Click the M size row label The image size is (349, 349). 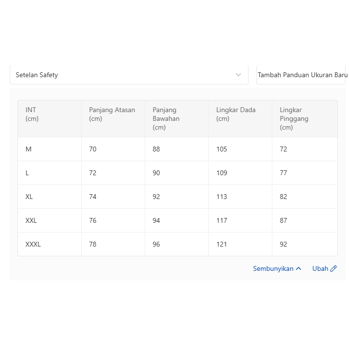tap(29, 149)
